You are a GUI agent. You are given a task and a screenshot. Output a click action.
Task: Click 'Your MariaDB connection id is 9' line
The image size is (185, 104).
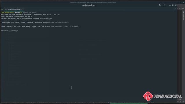(x=16, y=16)
